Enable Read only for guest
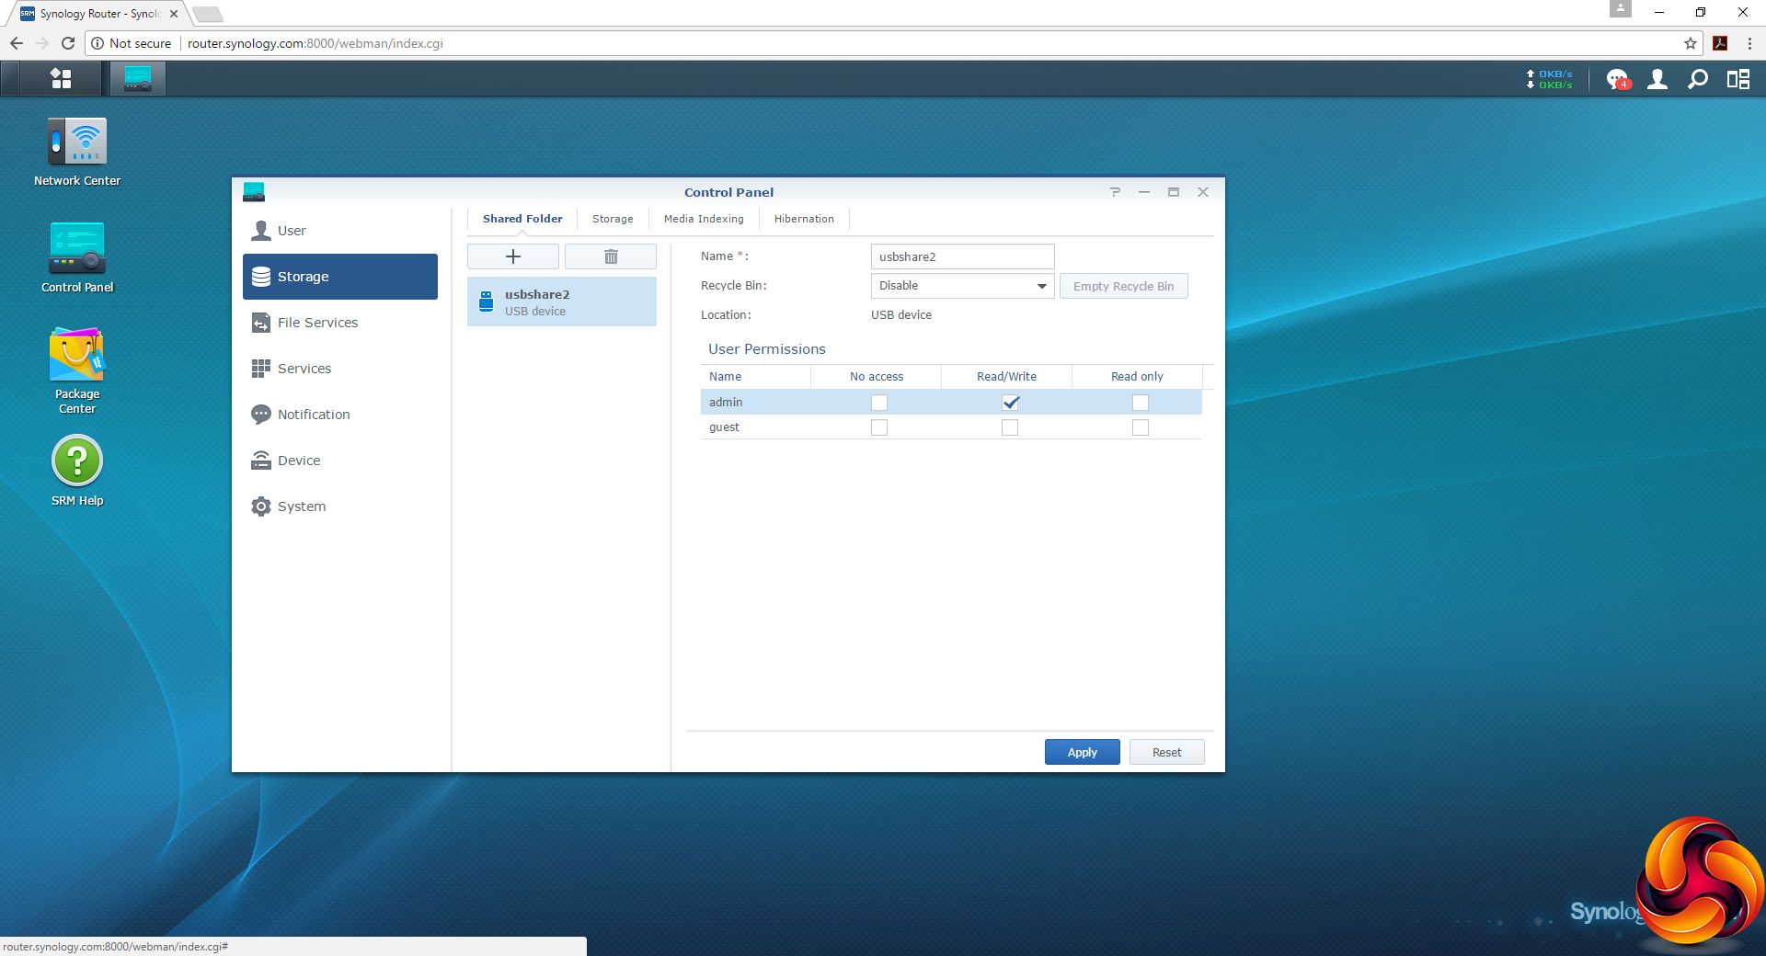This screenshot has width=1766, height=956. 1141,427
